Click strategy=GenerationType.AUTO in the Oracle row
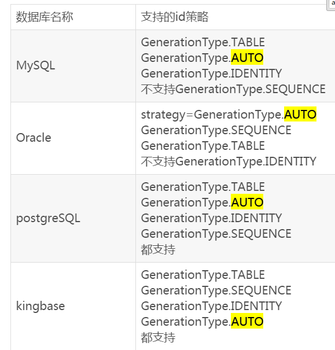The image size is (335, 350). pyautogui.click(x=229, y=115)
